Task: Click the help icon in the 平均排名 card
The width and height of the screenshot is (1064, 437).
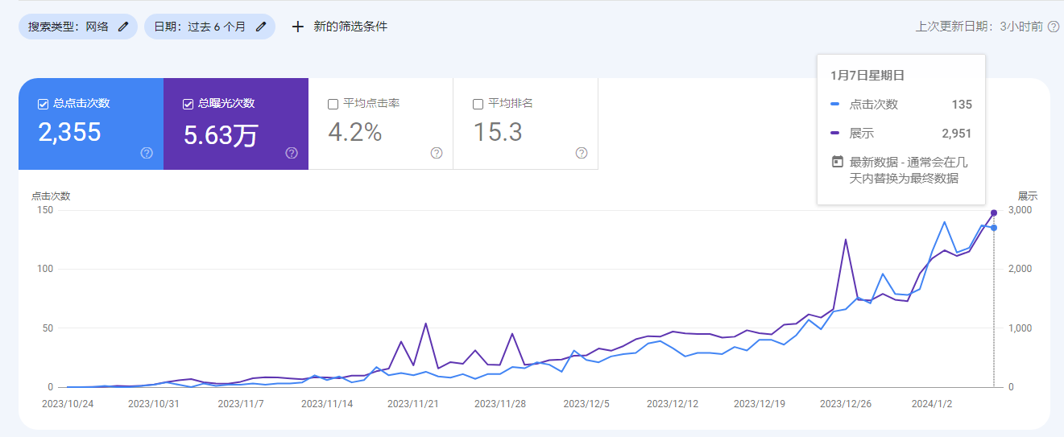Action: 582,153
